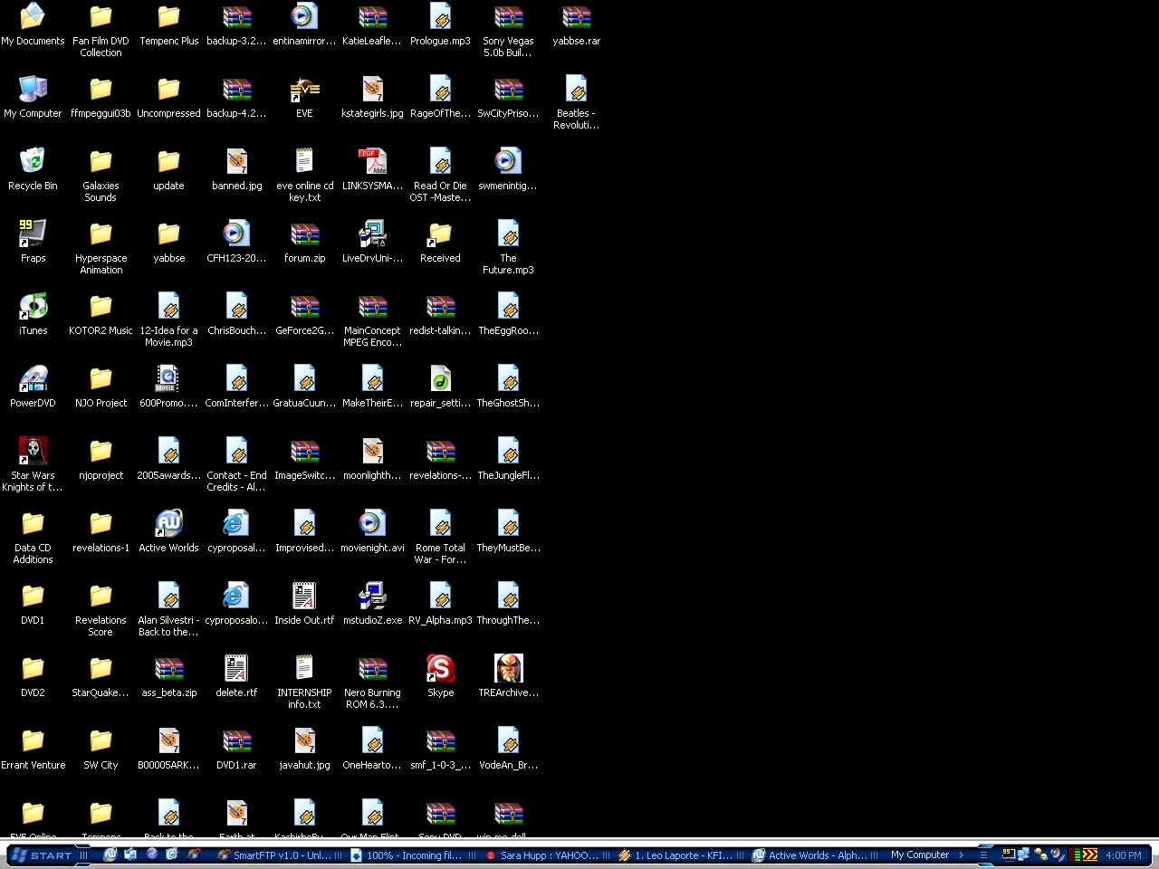Play Prologue.mp3
This screenshot has width=1159, height=869.
[x=440, y=16]
